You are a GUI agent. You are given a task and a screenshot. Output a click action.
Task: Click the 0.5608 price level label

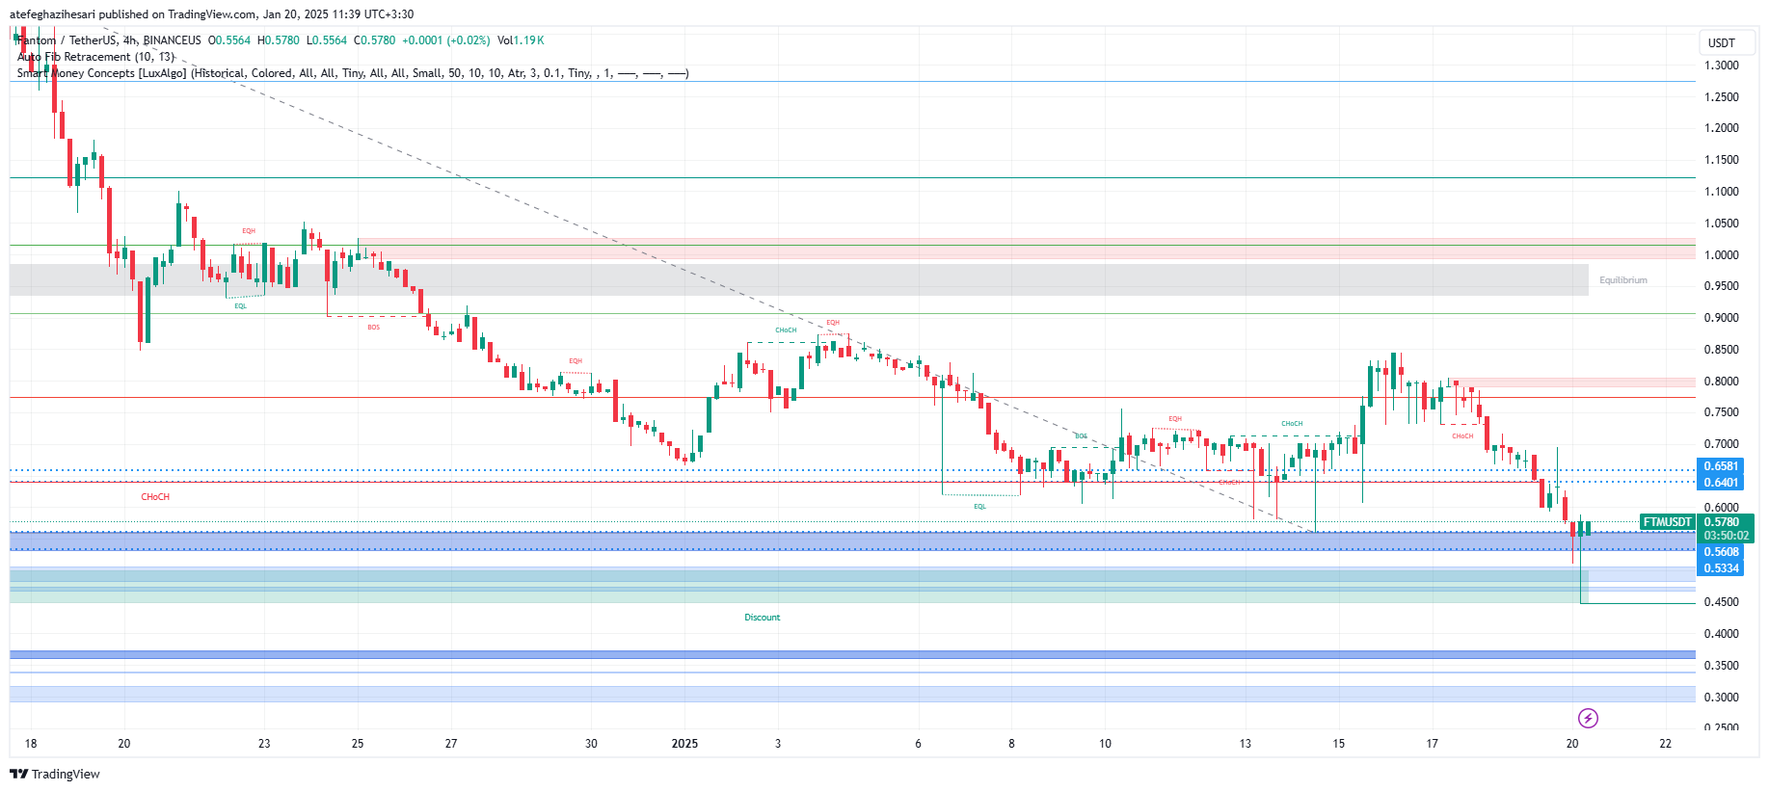[x=1722, y=552]
